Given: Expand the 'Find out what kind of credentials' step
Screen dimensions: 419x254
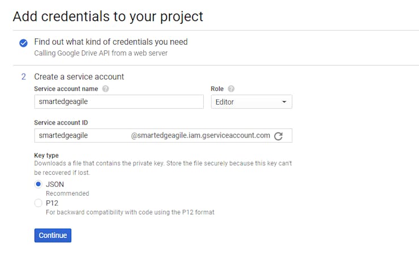Looking at the screenshot, I should click(110, 42).
